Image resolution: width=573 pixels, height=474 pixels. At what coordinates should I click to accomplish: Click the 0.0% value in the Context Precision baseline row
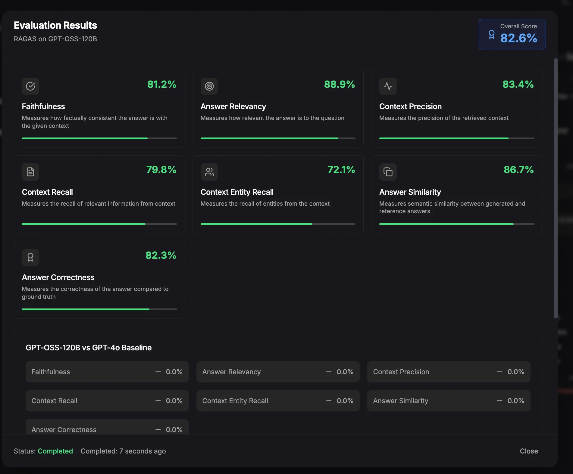516,372
